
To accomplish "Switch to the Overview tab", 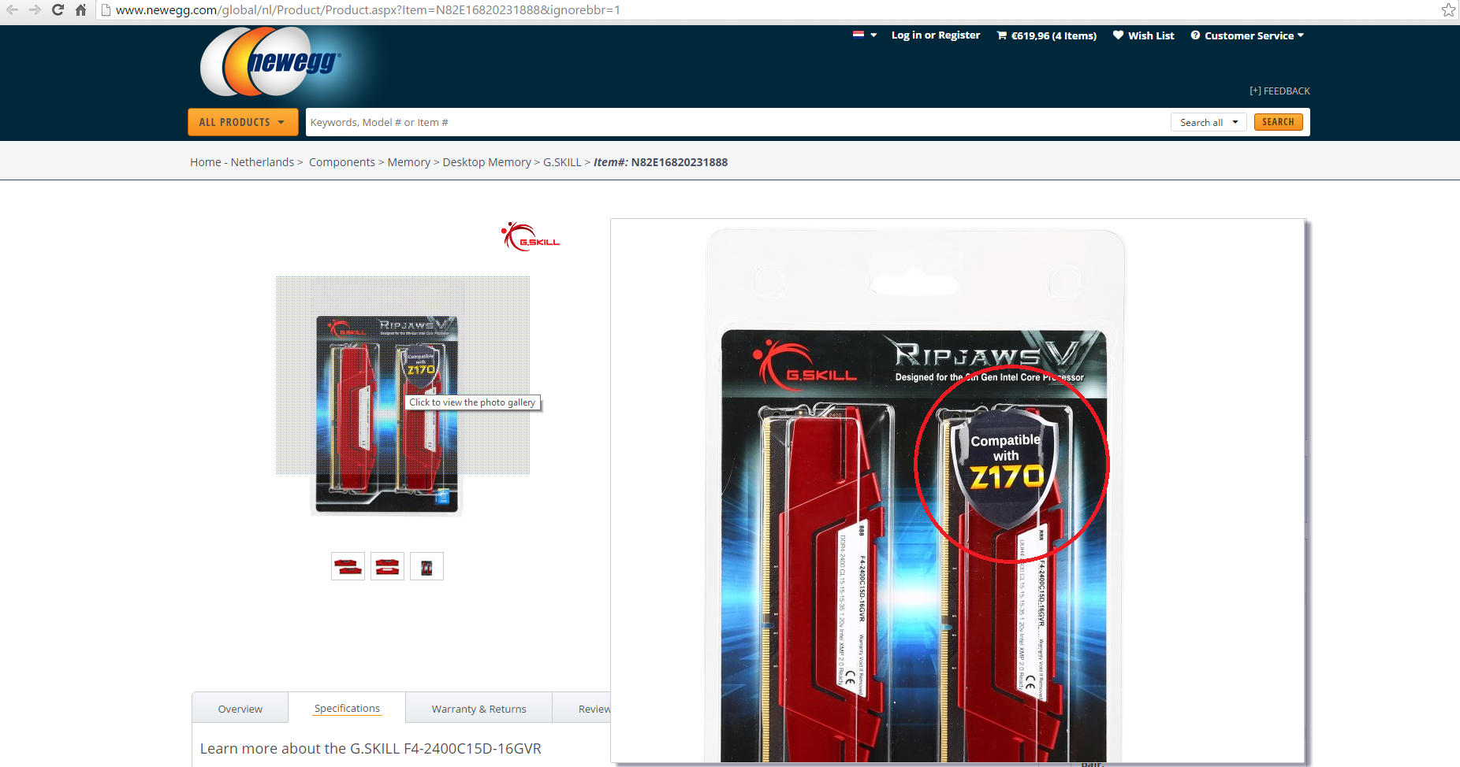I will point(240,709).
